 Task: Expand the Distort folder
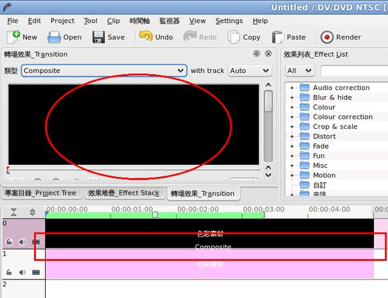click(x=292, y=137)
